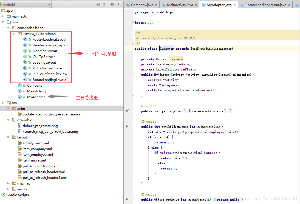Collapse the com.szabh.boge package
Screen dimensions: 300x204
click(x=8, y=28)
